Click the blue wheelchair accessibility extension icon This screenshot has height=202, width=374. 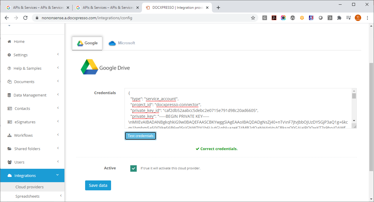click(311, 18)
